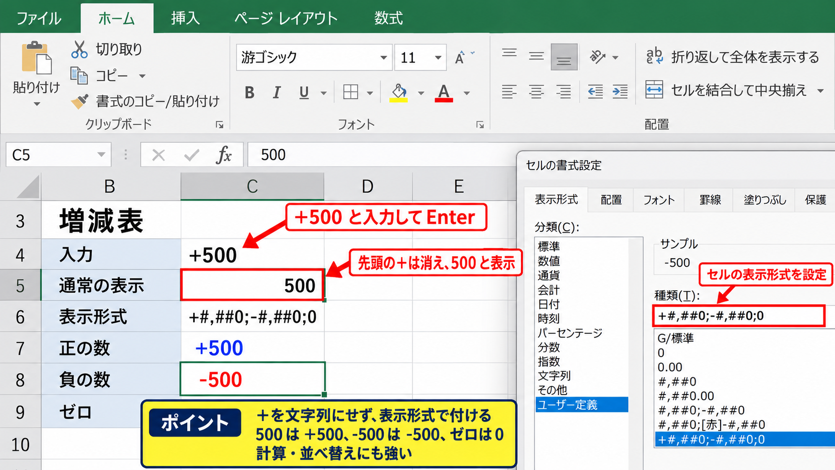The height and width of the screenshot is (470, 835).
Task: Open the font size dropdown showing 11
Action: (x=438, y=57)
